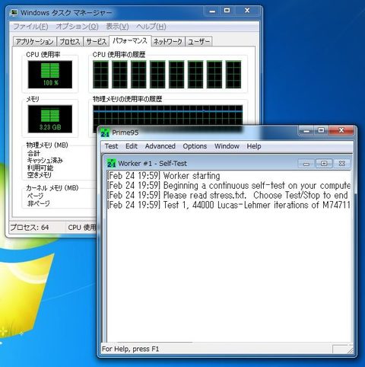
Task: Close the Worker #1 Self-Test child window
Action: click(341, 164)
